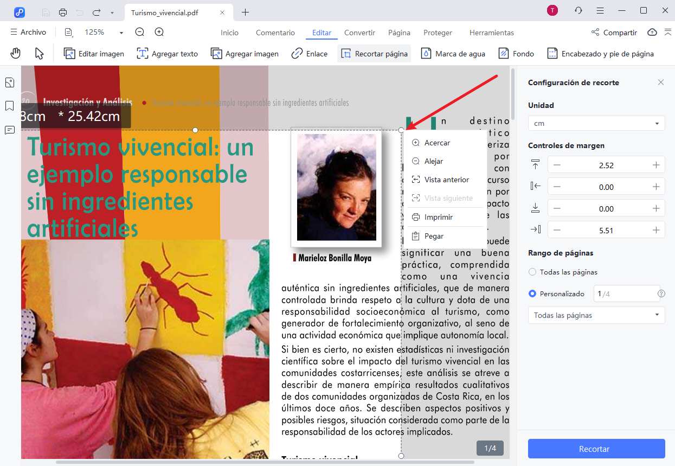The image size is (675, 466).
Task: Select the Todas las páginas radio option
Action: pos(532,272)
